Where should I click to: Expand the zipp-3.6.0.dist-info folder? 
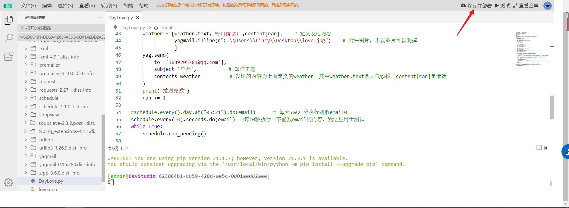click(x=26, y=173)
